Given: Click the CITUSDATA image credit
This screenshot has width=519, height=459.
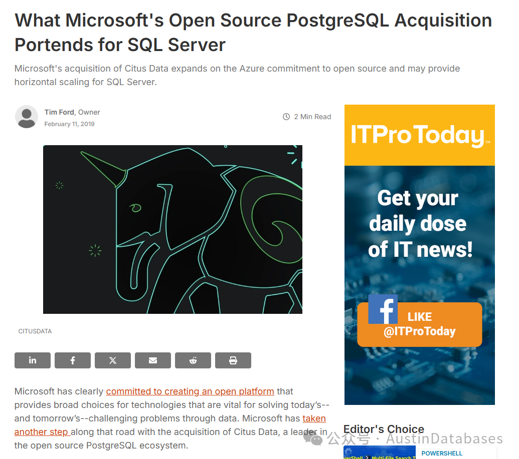Looking at the screenshot, I should pos(35,331).
